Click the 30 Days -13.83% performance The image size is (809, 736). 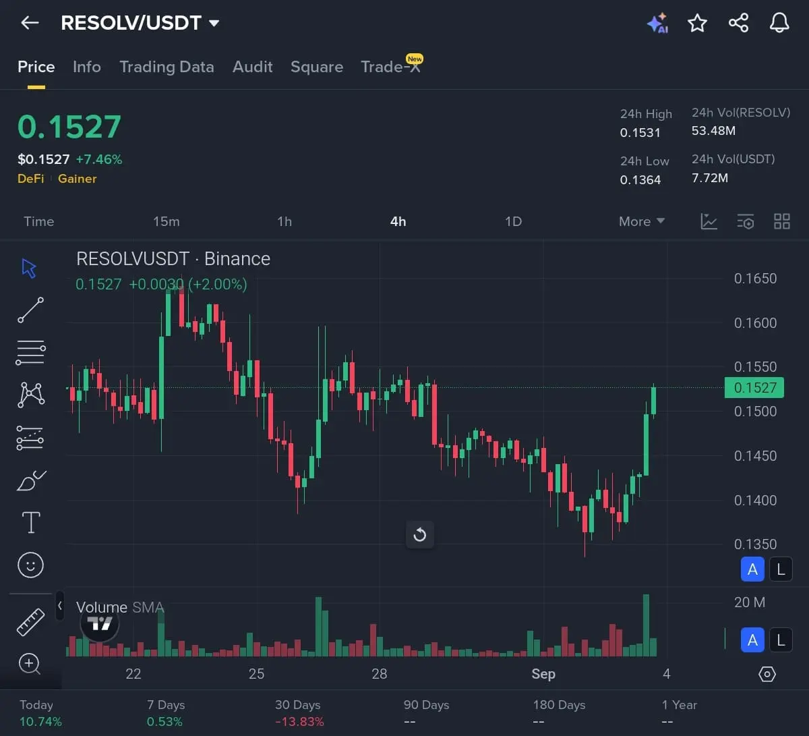(299, 713)
